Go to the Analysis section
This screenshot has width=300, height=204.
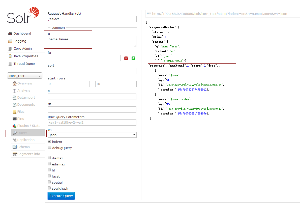tap(24, 91)
